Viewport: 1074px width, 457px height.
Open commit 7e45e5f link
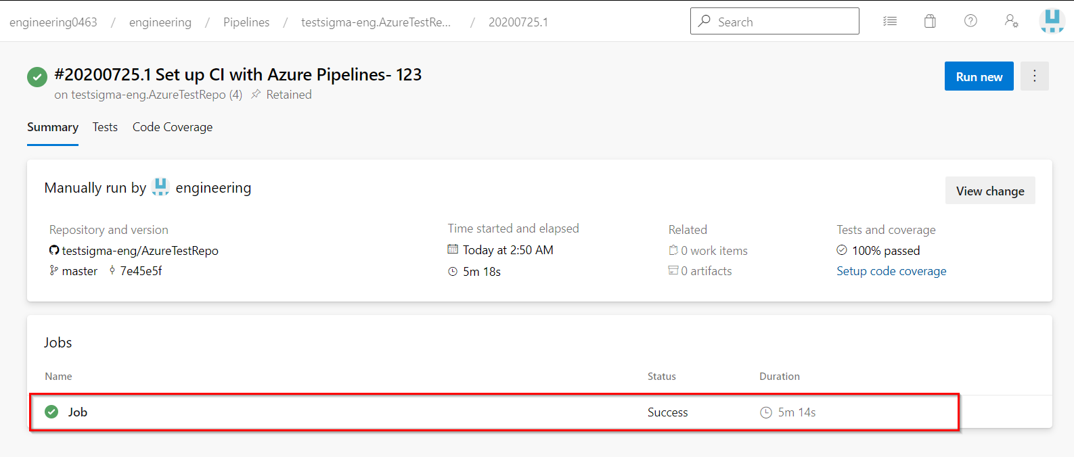click(141, 271)
